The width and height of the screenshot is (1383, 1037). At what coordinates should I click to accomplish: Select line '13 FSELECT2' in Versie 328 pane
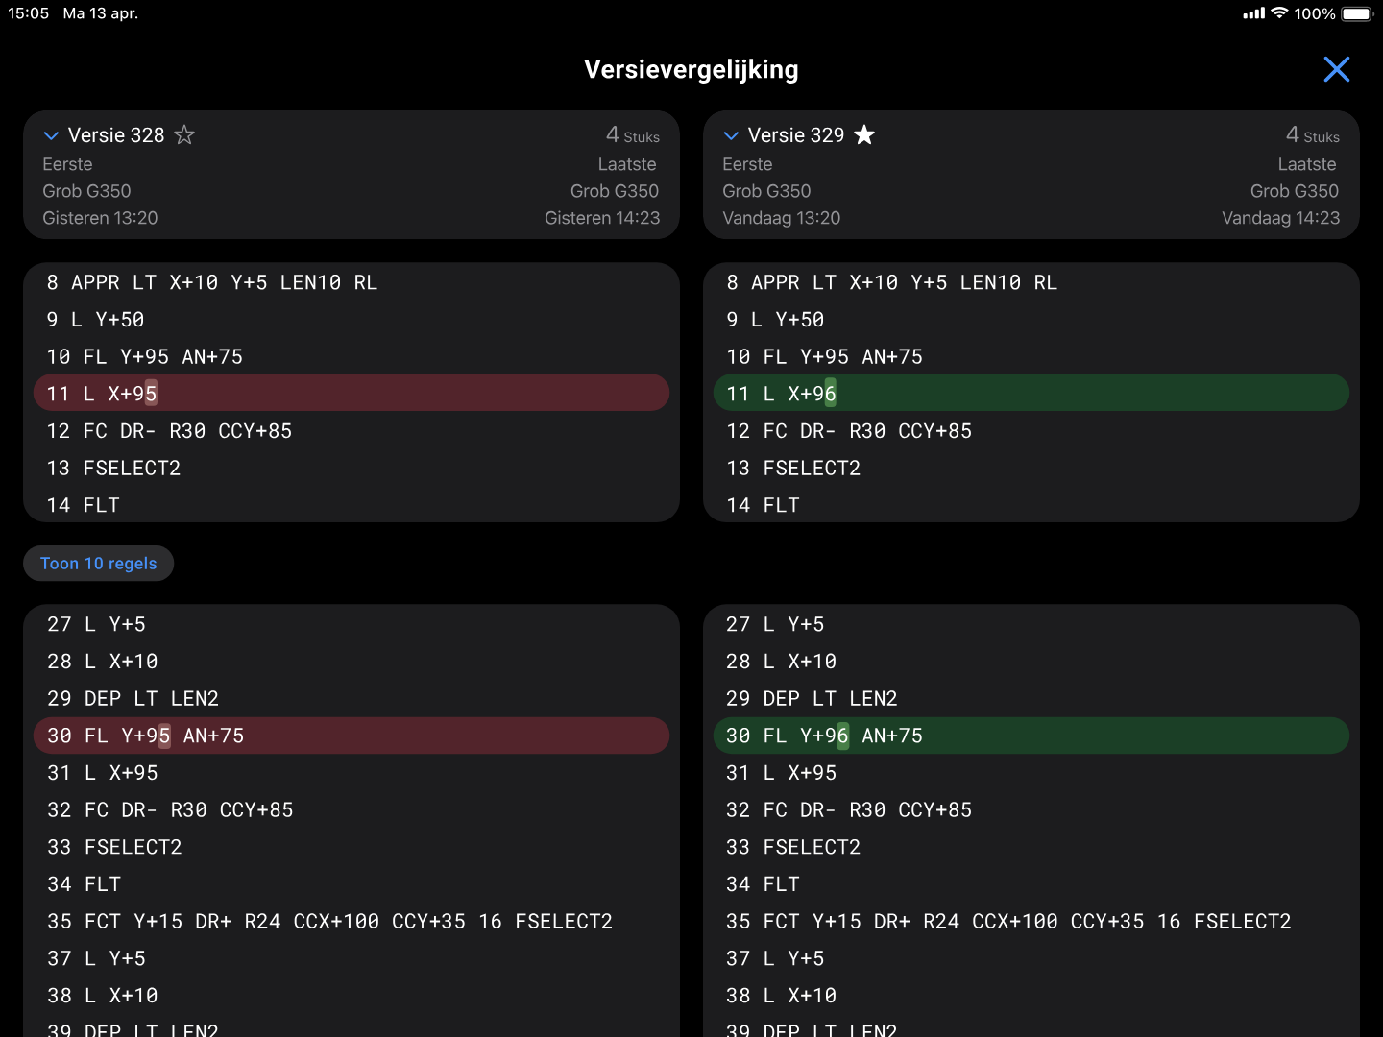(352, 469)
